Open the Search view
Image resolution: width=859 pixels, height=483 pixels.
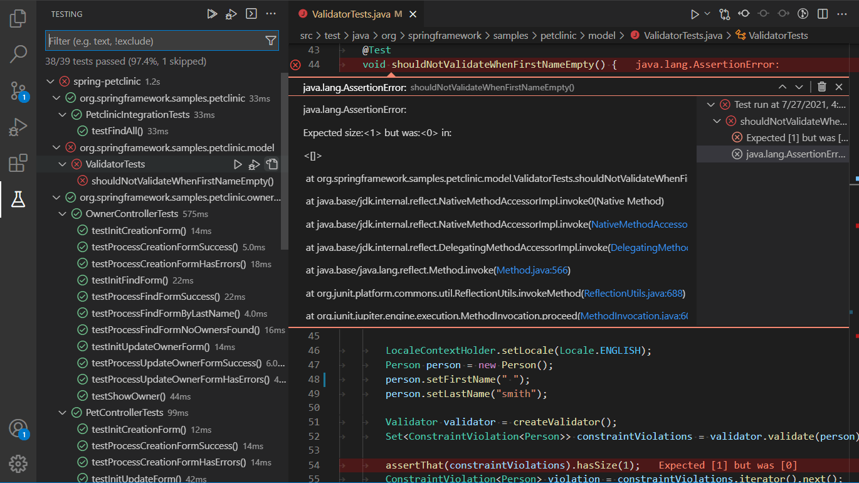click(18, 54)
